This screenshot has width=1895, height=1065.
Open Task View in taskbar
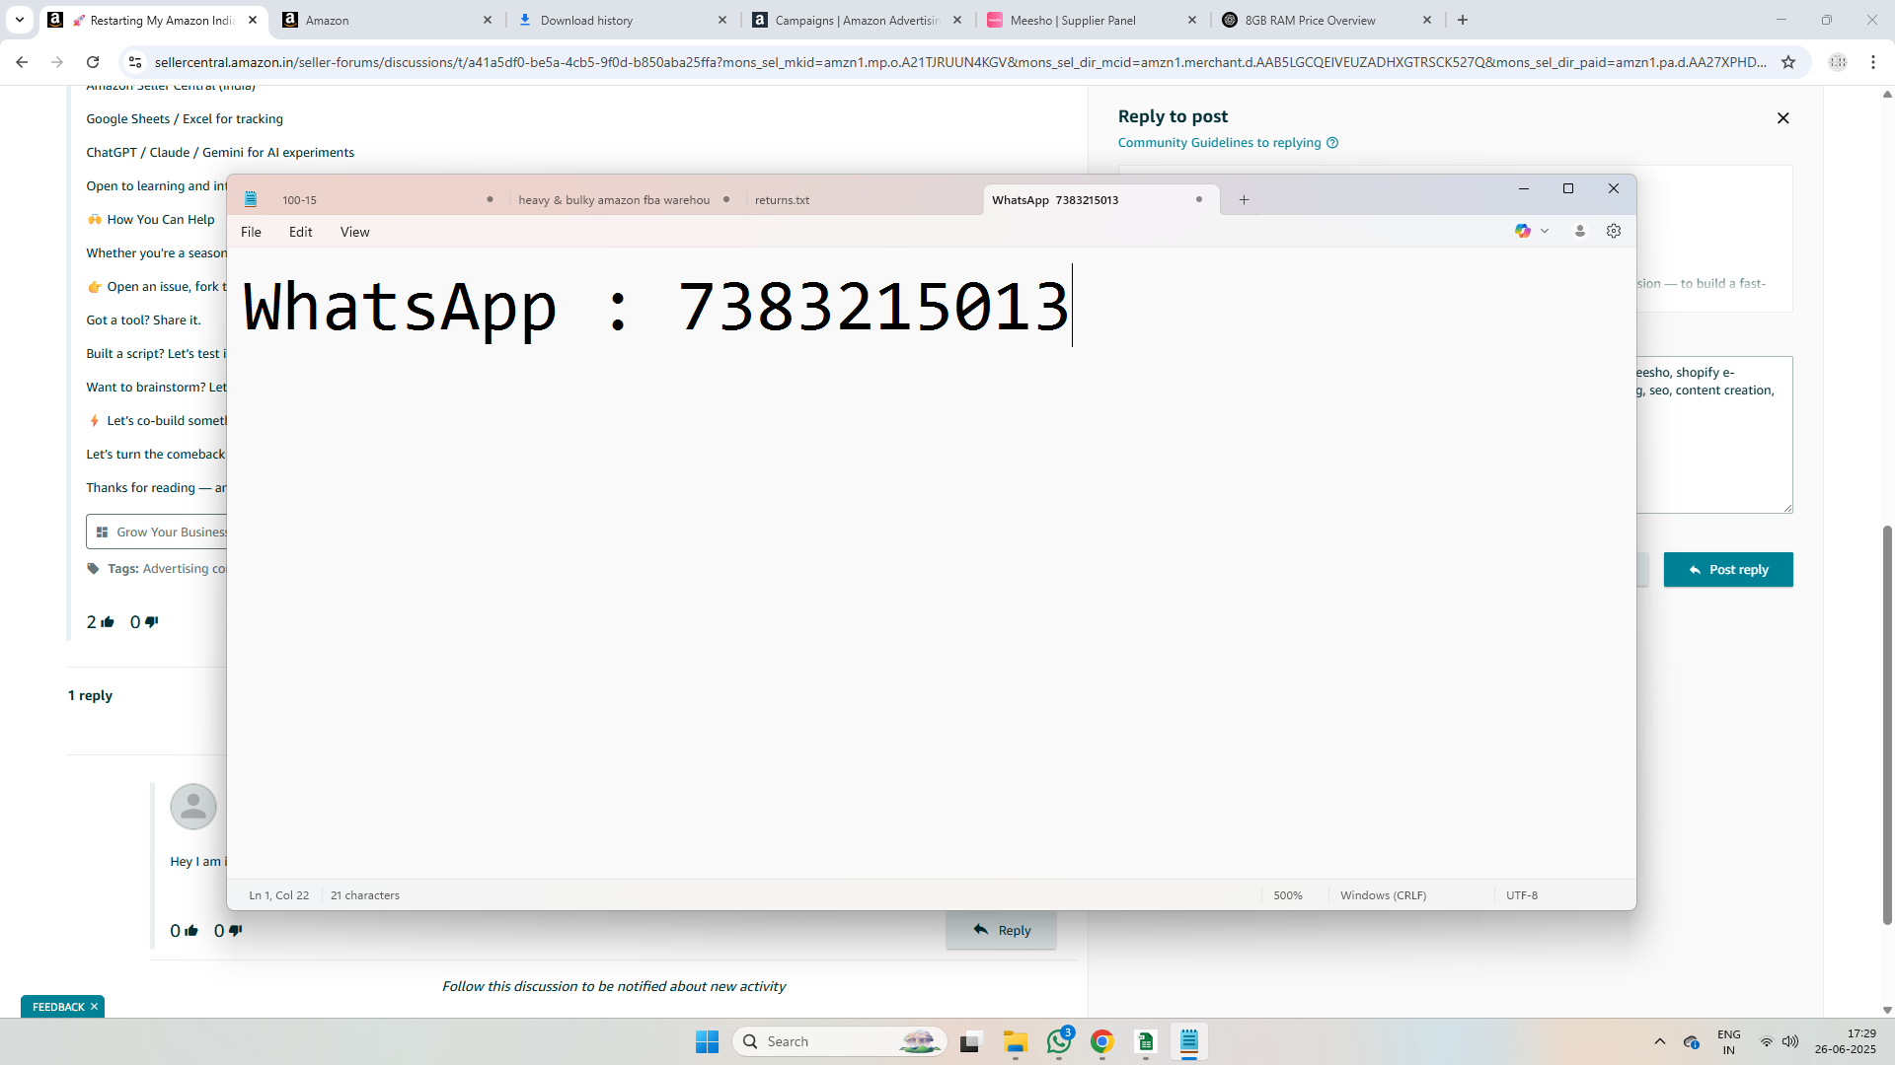971,1041
